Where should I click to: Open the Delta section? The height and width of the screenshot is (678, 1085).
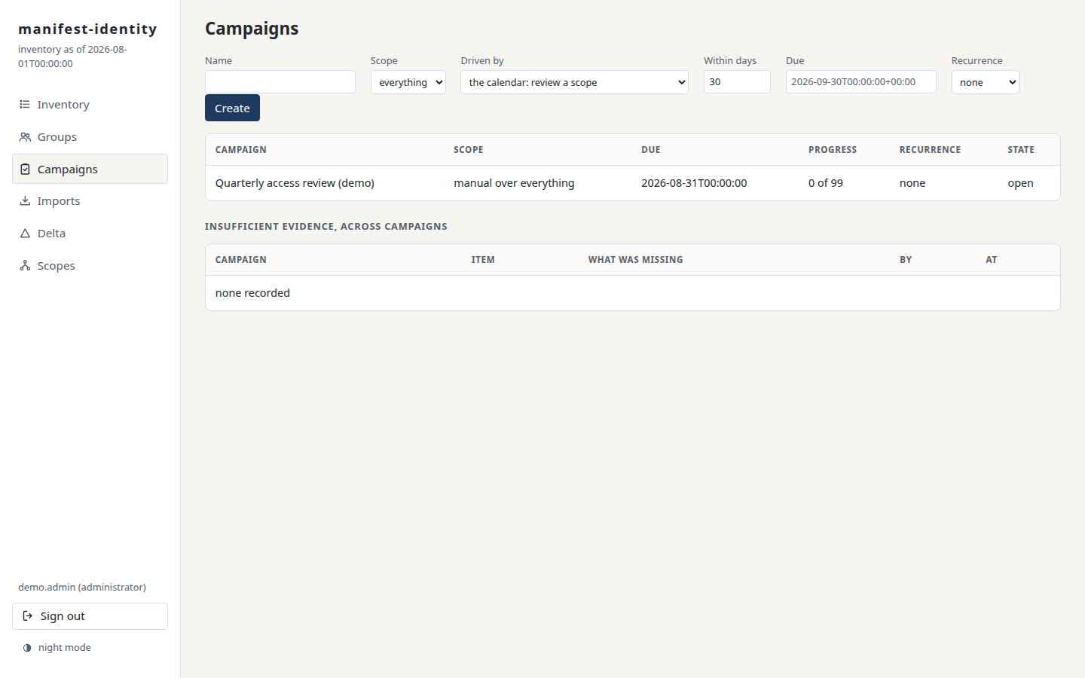[x=90, y=234]
